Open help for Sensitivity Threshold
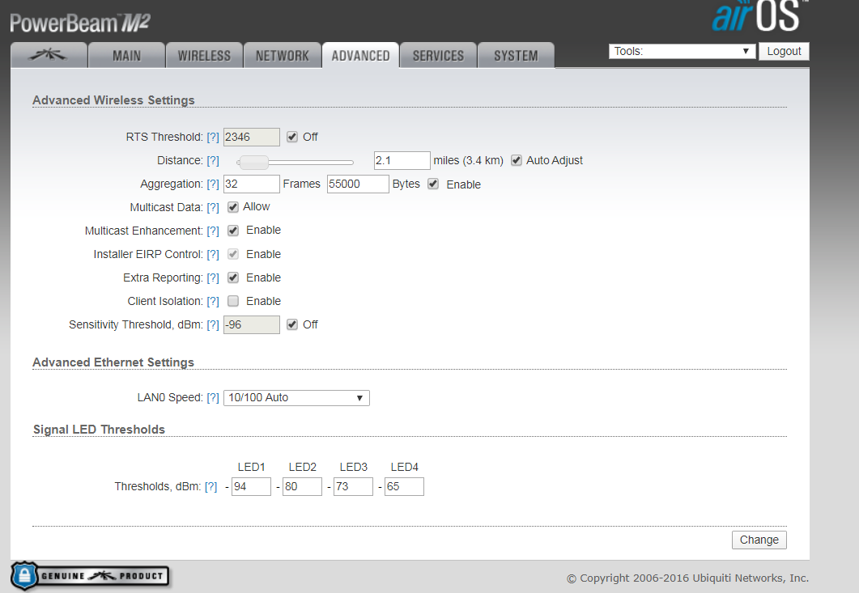Viewport: 859px width, 593px height. coord(213,325)
